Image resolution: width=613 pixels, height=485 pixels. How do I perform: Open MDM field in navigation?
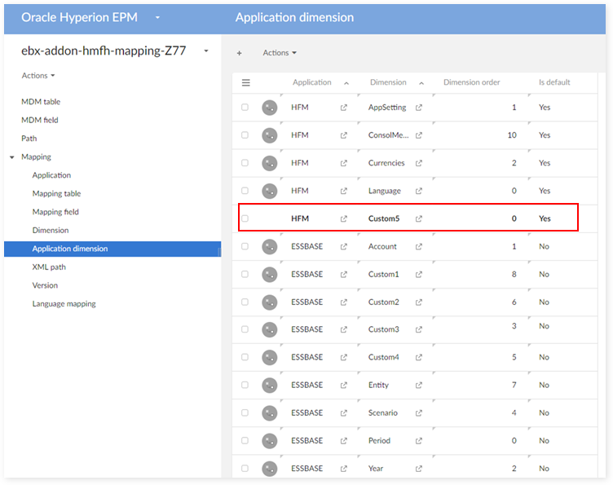[39, 120]
